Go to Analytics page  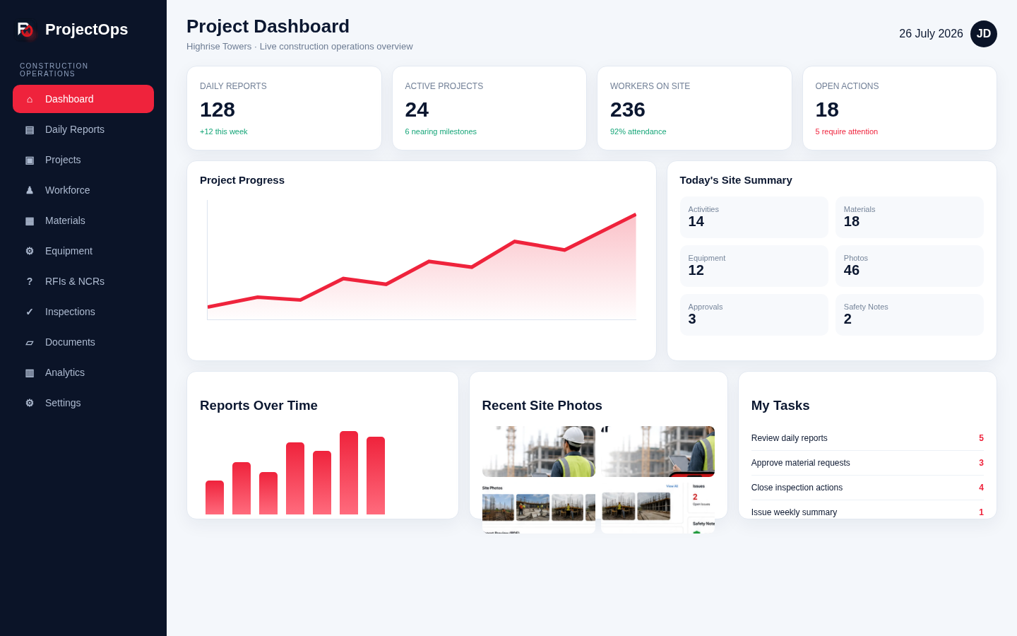83,372
